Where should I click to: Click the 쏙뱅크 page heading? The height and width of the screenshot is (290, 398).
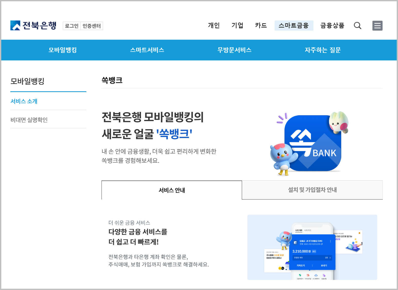(112, 80)
